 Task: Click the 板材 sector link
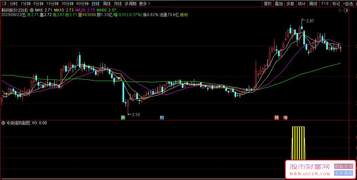(184, 15)
